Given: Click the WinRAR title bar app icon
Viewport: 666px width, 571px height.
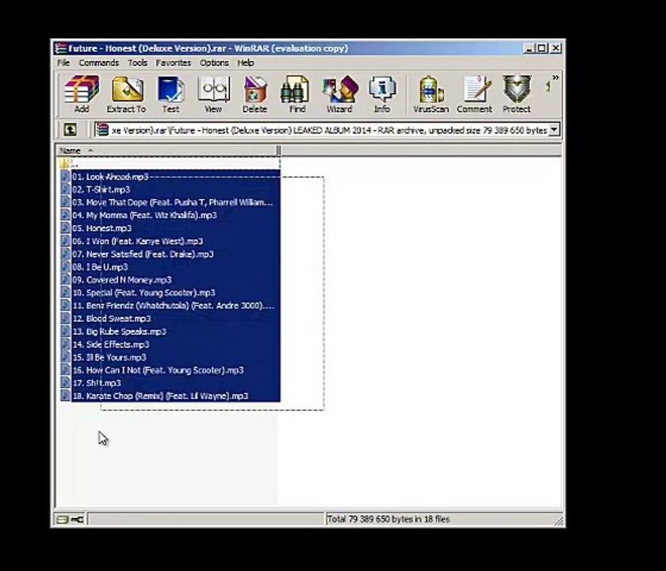Looking at the screenshot, I should point(61,48).
